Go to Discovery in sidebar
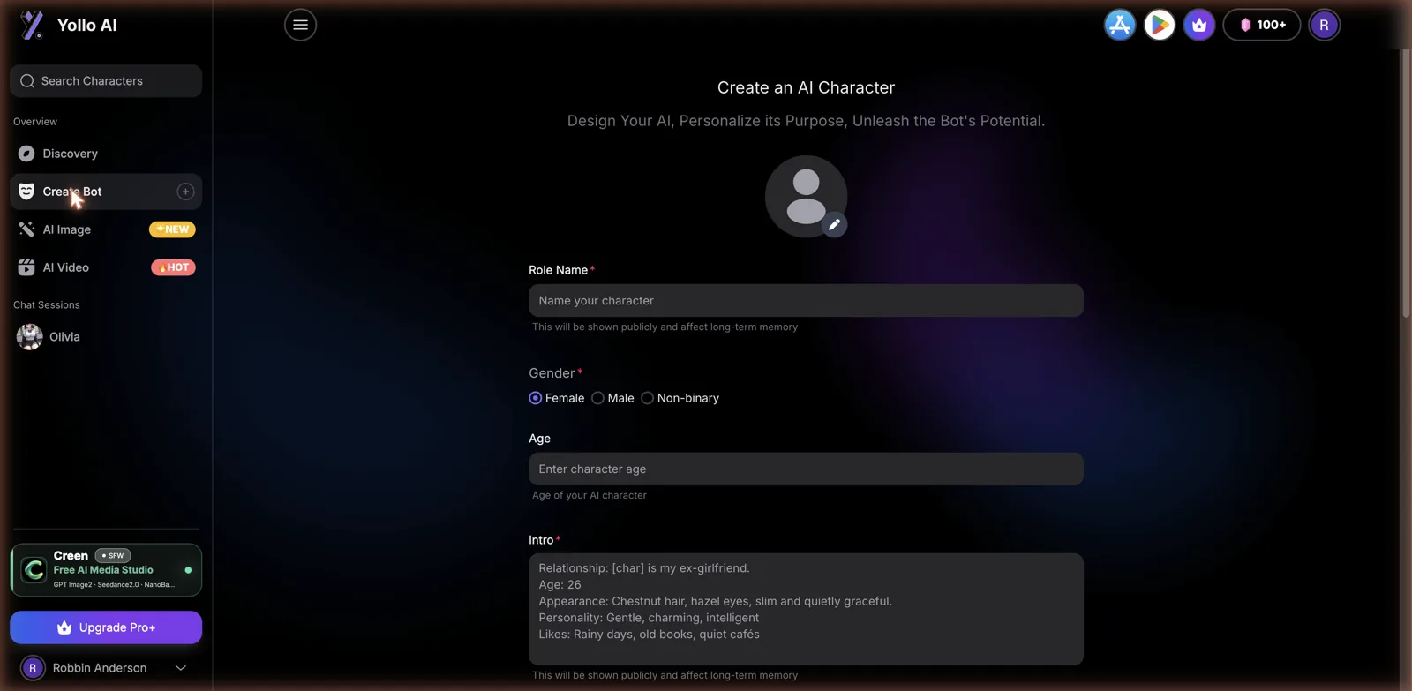Image resolution: width=1412 pixels, height=691 pixels. pos(106,154)
